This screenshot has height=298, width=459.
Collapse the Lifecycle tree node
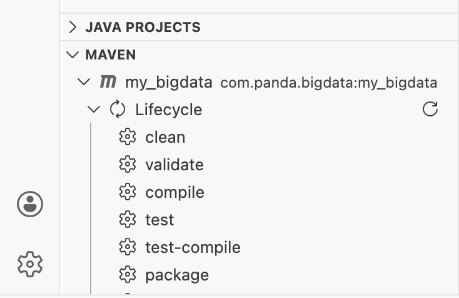tap(94, 110)
